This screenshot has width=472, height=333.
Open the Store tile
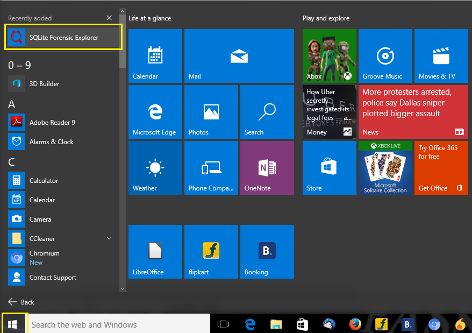[x=330, y=168]
